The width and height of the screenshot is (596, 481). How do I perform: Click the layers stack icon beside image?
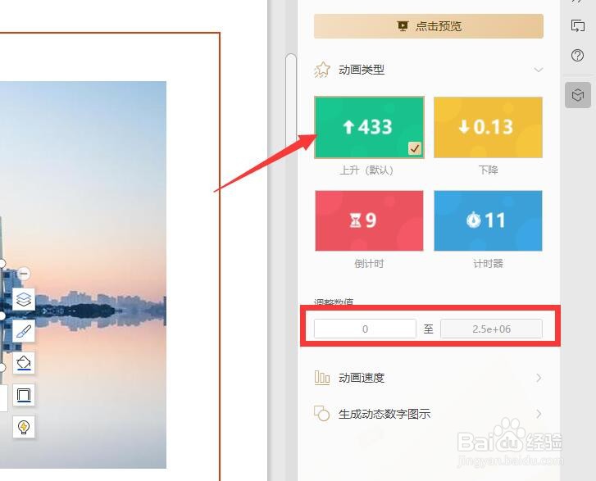(24, 299)
